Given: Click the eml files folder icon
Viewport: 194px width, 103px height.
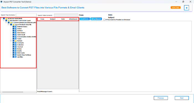Looking at the screenshot, I should coord(16,57).
